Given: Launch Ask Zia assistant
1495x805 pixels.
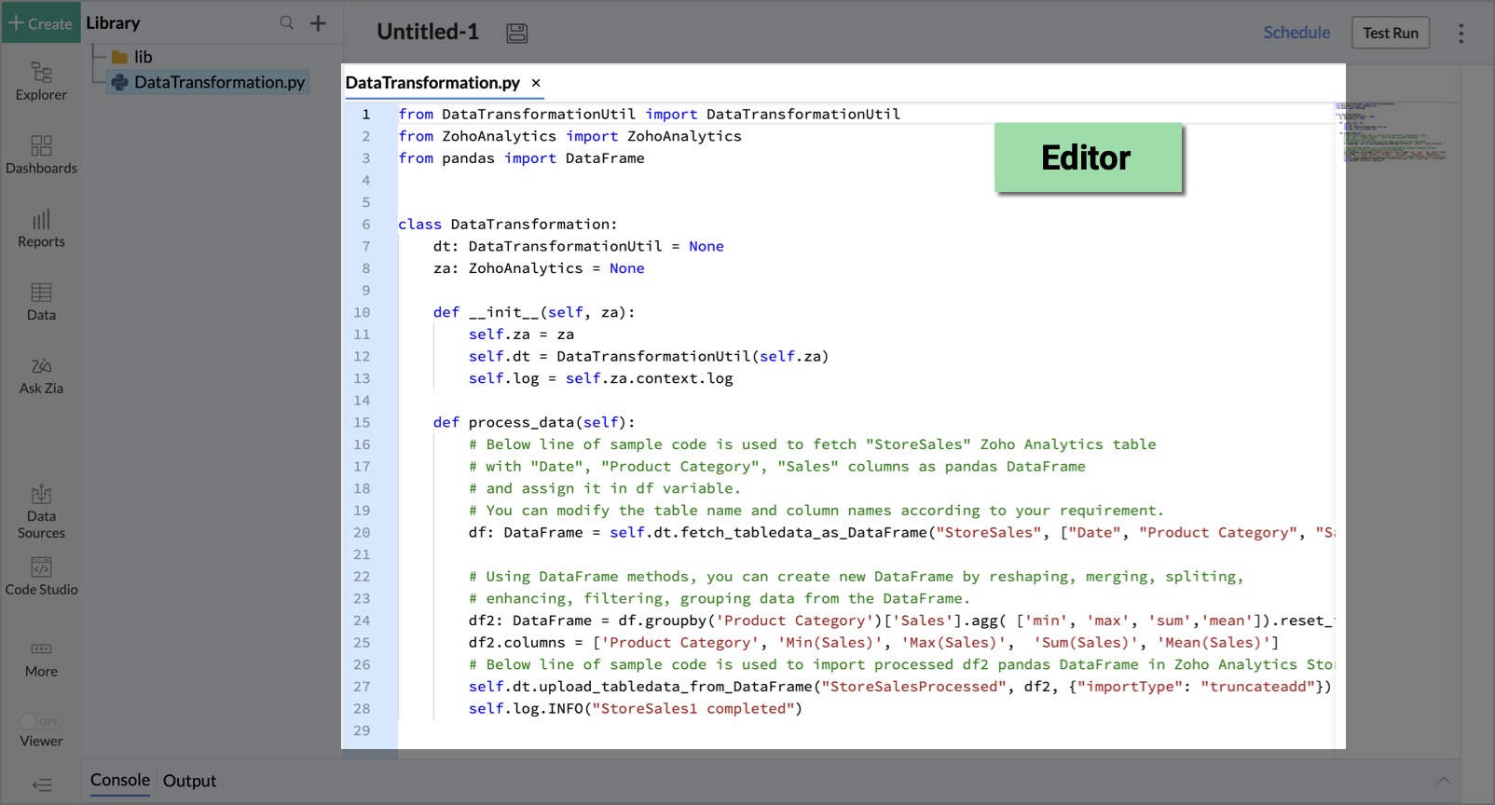Looking at the screenshot, I should [x=41, y=375].
